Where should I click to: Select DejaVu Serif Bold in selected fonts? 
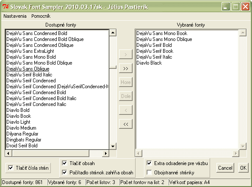tap(154, 45)
